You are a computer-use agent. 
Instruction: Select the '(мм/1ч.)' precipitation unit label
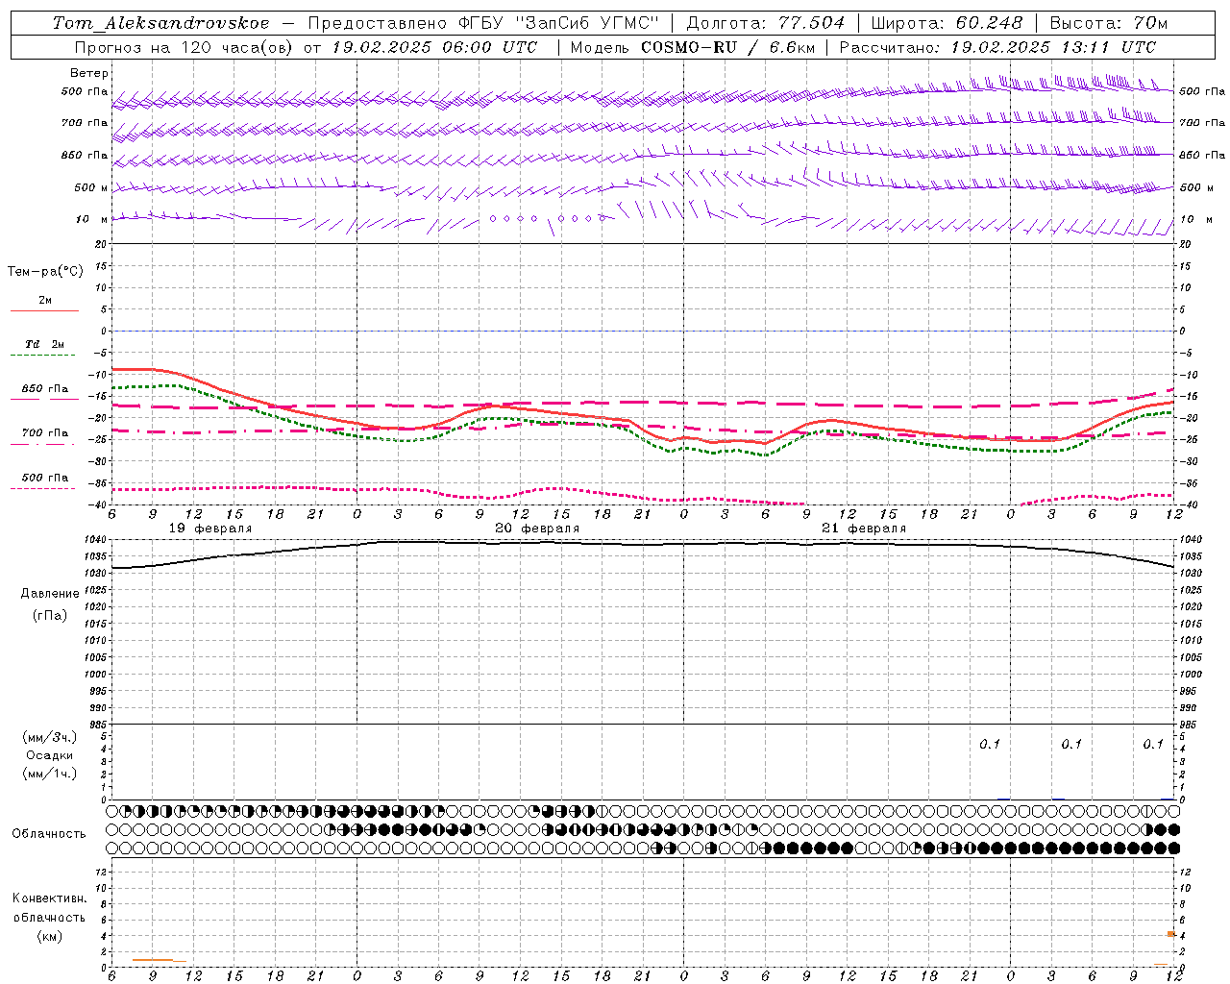(50, 773)
